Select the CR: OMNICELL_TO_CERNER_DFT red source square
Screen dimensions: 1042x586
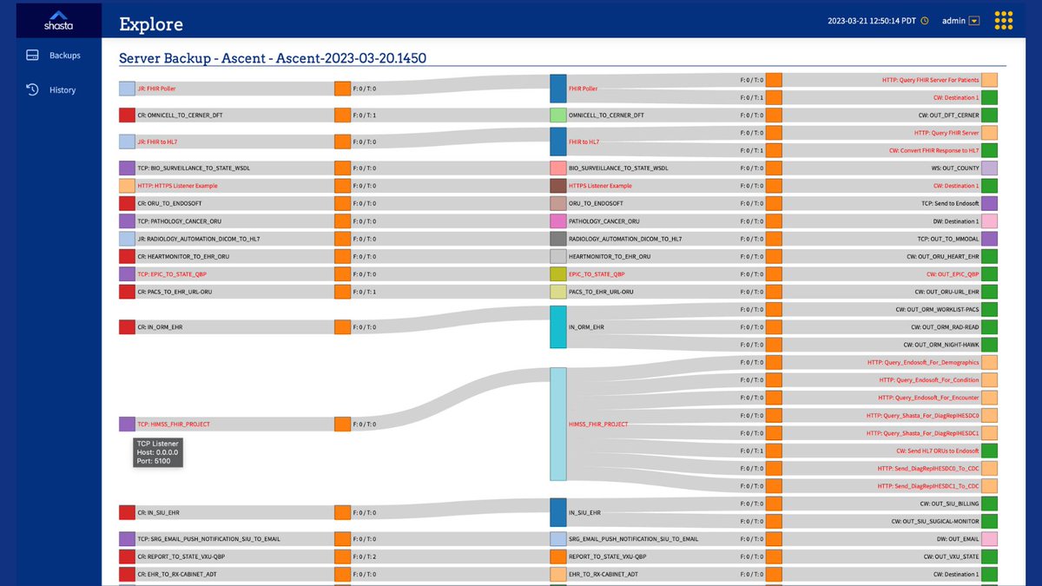(x=127, y=115)
